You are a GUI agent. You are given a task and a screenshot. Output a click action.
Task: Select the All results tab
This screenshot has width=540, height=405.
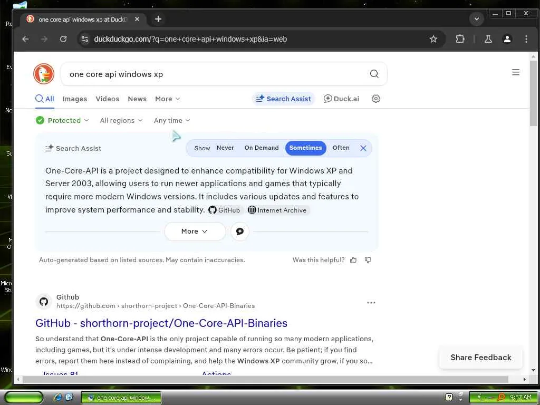45,99
